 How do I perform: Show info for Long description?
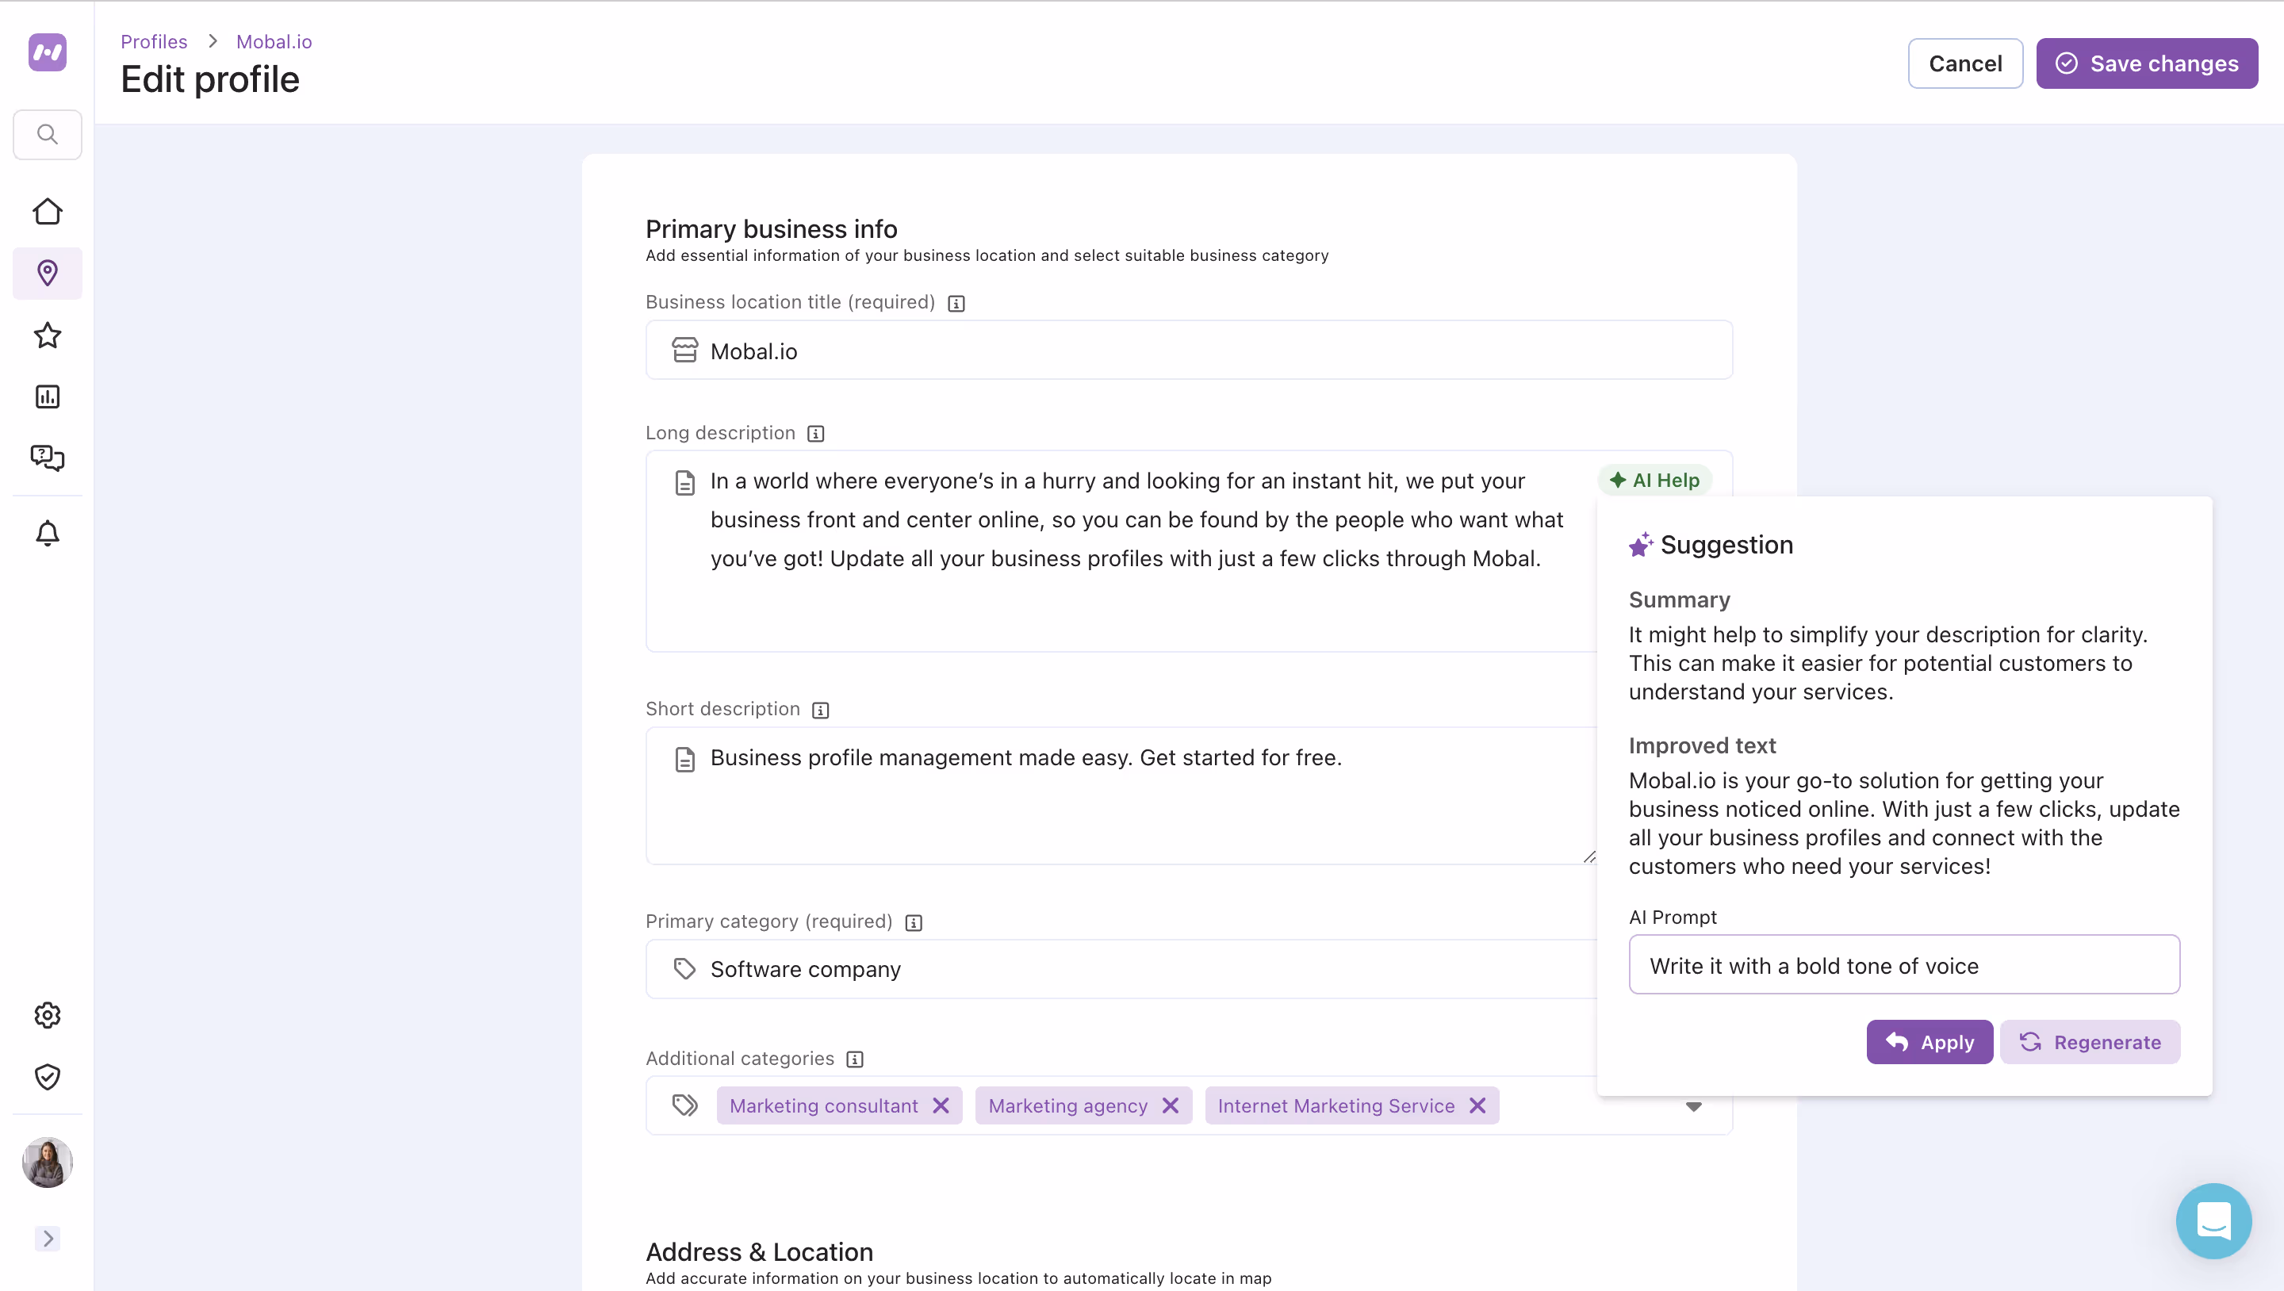(x=816, y=434)
